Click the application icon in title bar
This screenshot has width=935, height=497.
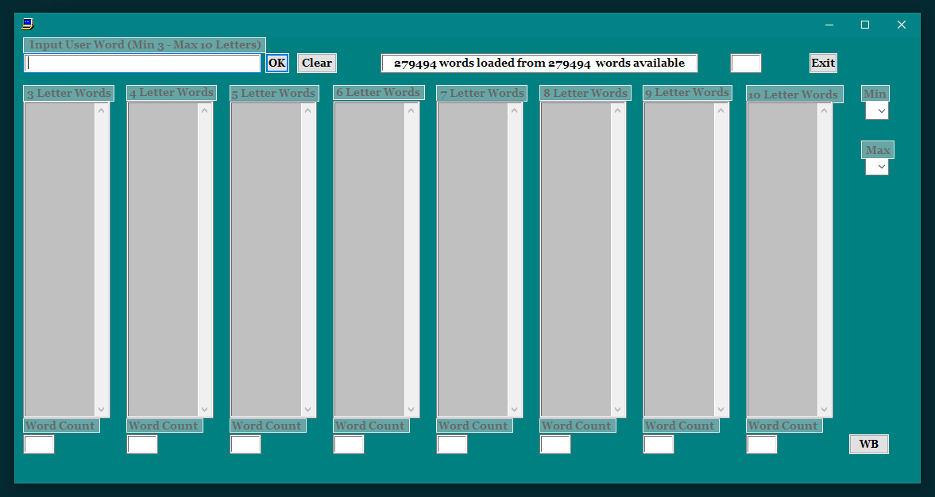(x=28, y=25)
